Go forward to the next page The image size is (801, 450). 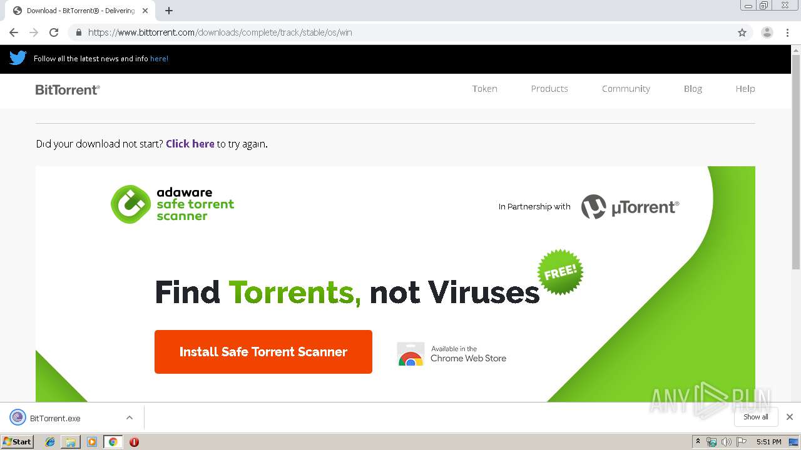click(34, 32)
